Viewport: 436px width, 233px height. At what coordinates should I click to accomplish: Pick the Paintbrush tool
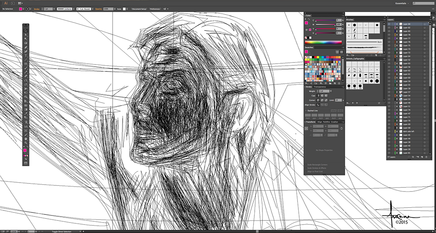click(25, 68)
